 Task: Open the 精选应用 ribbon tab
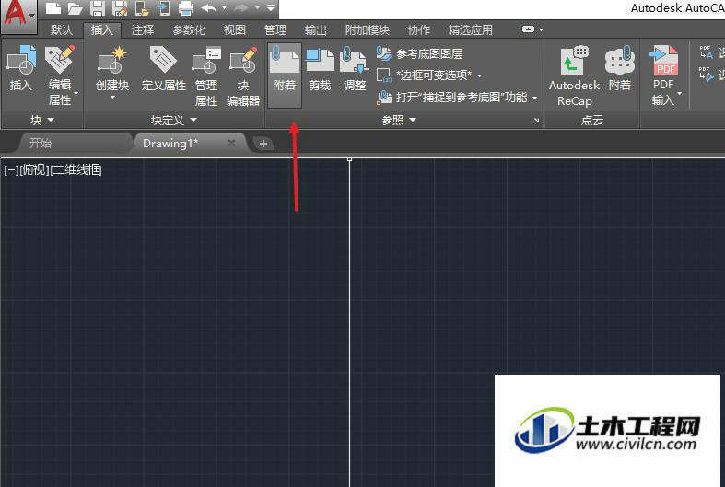click(x=470, y=30)
